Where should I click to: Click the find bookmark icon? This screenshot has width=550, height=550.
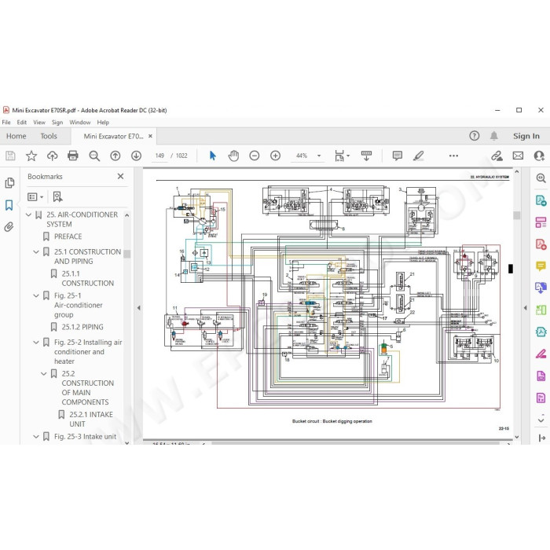[57, 196]
